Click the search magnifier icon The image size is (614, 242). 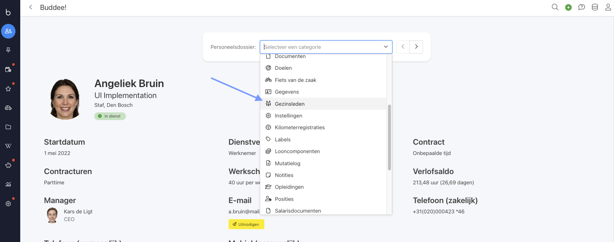tap(555, 7)
